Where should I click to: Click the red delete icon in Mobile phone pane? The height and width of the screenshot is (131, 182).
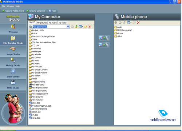coord(138,23)
